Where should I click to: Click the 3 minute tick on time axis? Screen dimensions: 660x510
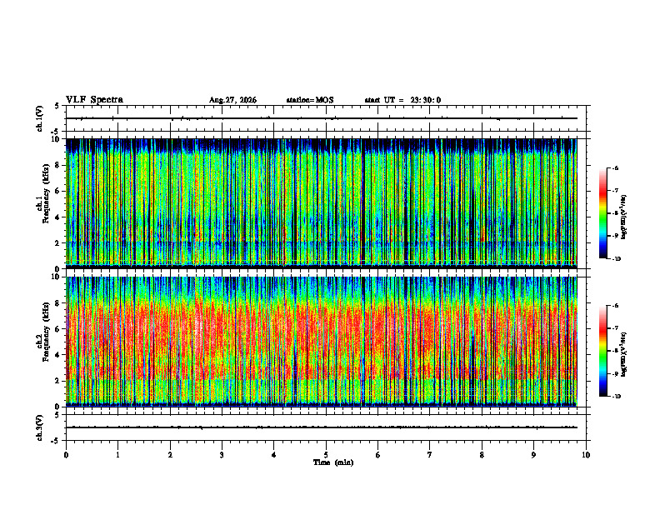point(222,455)
